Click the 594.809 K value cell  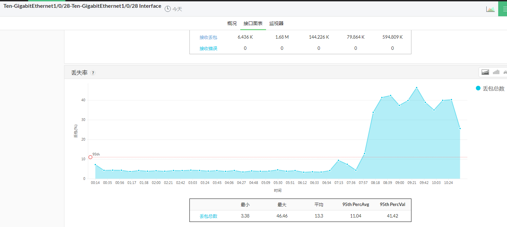pos(392,37)
